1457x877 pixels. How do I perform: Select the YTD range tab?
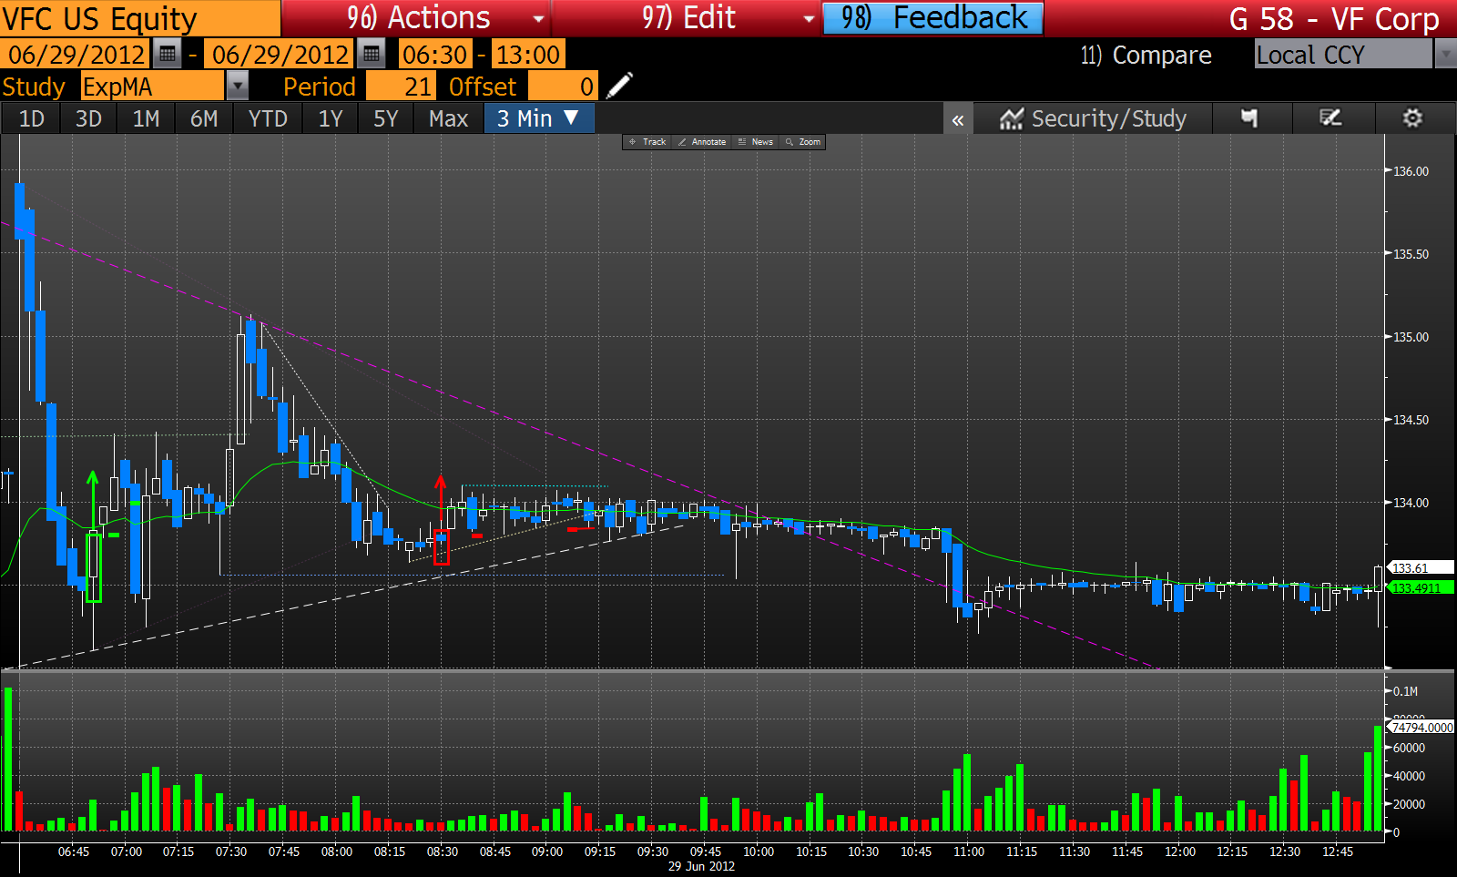click(268, 118)
